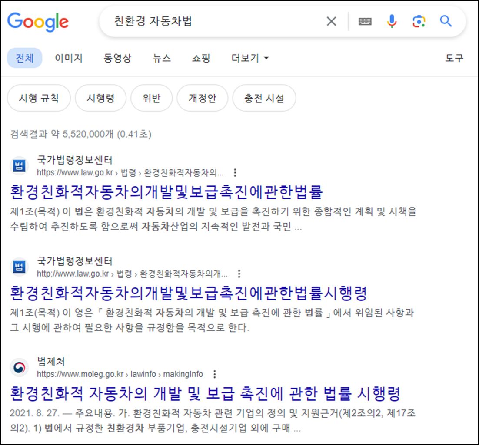
Task: Click the blue magnifier search icon
Action: (446, 21)
